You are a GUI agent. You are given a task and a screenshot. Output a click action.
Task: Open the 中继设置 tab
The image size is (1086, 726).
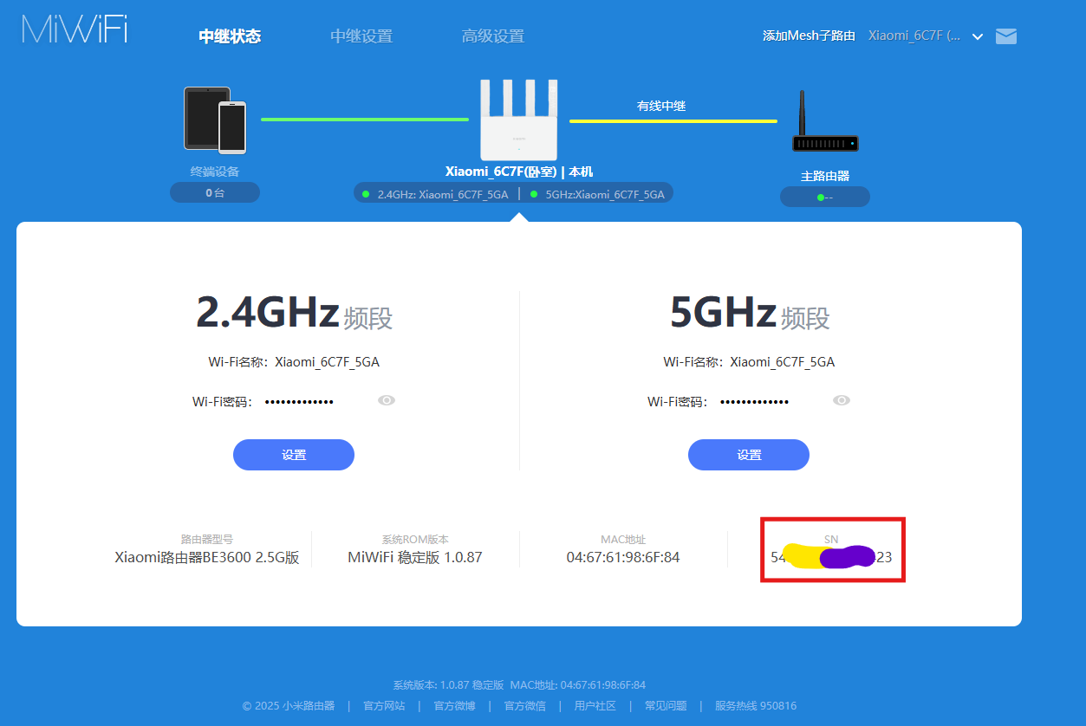point(361,36)
